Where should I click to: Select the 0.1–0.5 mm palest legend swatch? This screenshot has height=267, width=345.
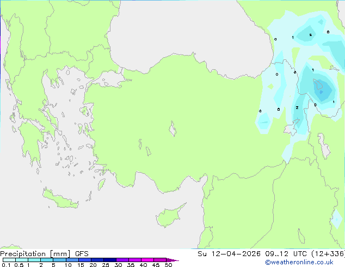9,260
